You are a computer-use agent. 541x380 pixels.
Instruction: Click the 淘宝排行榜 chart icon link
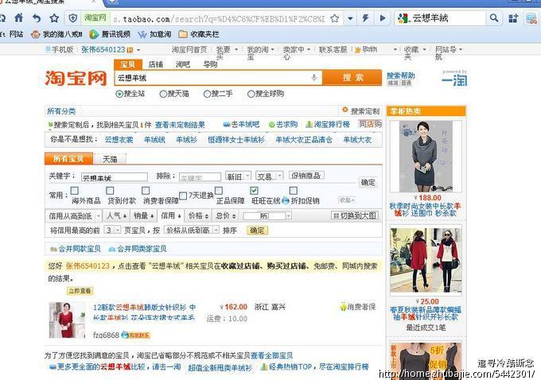pos(328,124)
